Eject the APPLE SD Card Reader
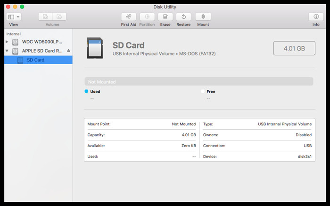The image size is (330, 206). click(68, 51)
